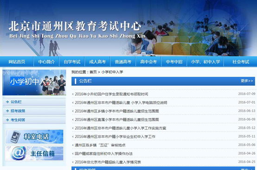The height and width of the screenshot is (170, 257).
Task: Click the date 2016-06-09
Action: pyautogui.click(x=247, y=120)
